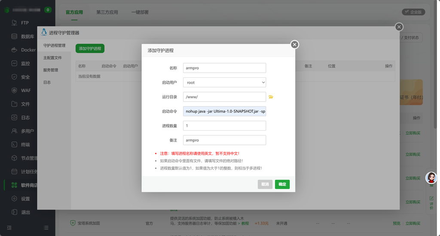The height and width of the screenshot is (236, 440).
Task: Browse for 运行目录 using folder icon
Action: click(271, 97)
